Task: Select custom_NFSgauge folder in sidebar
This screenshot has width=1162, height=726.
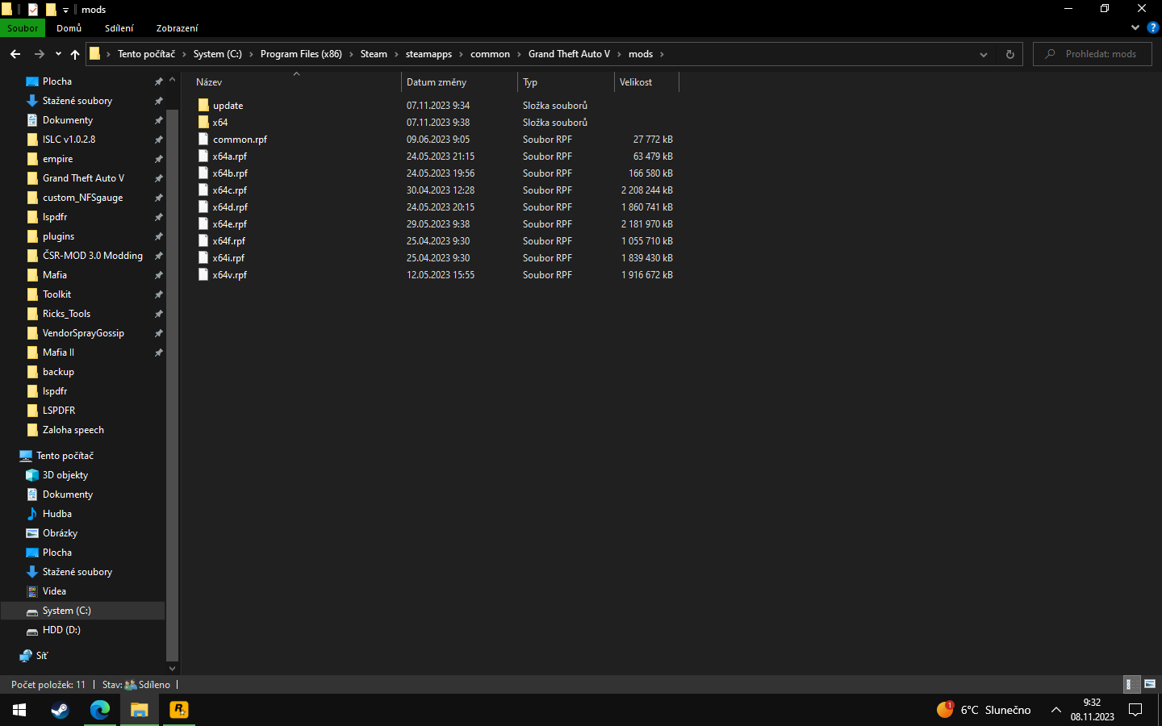Action: (83, 198)
